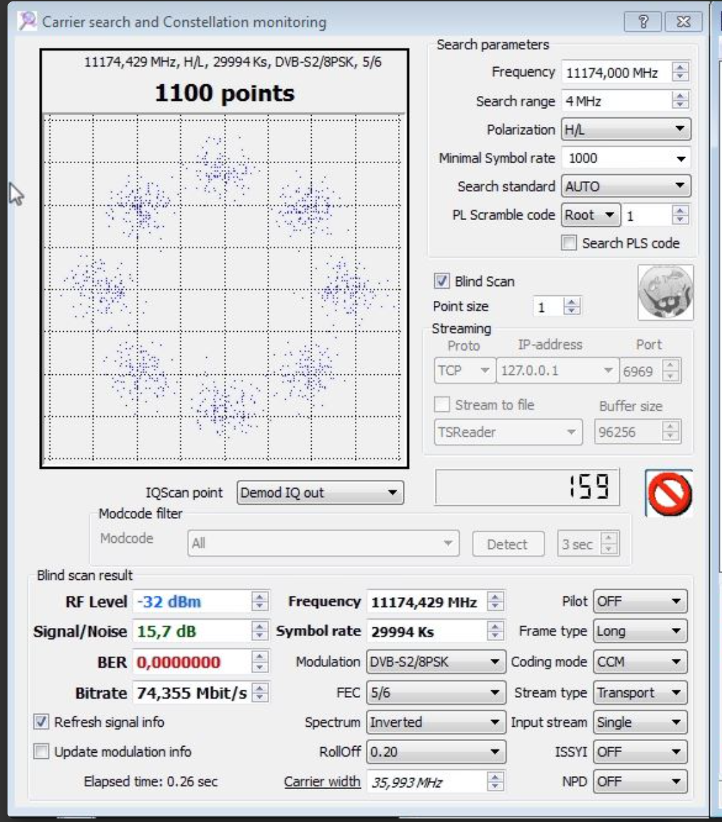Click the Search range spinner arrows
The width and height of the screenshot is (722, 822).
[680, 101]
